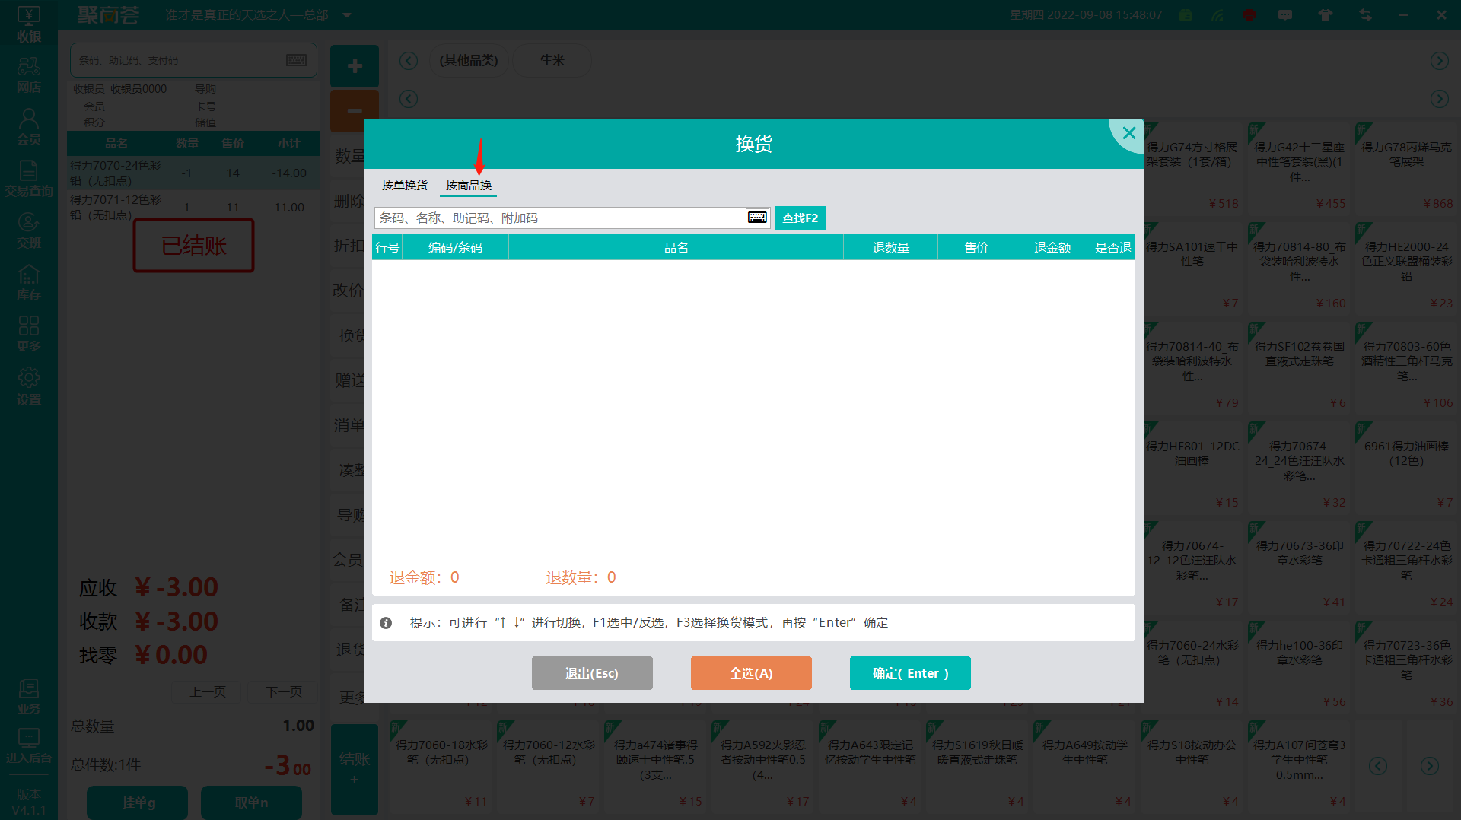Select product 6961得力油画棒(12色)
Screen dimensions: 1461x820
pos(1406,467)
